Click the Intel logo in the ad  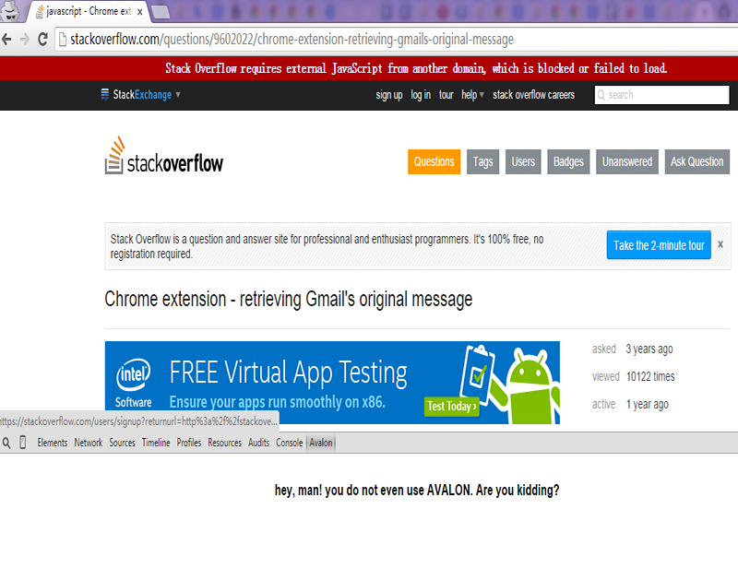pos(134,374)
